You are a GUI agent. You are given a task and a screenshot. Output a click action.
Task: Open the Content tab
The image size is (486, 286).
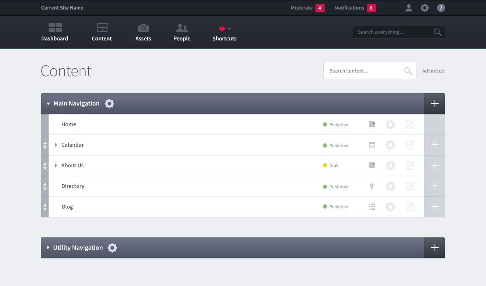pyautogui.click(x=102, y=32)
